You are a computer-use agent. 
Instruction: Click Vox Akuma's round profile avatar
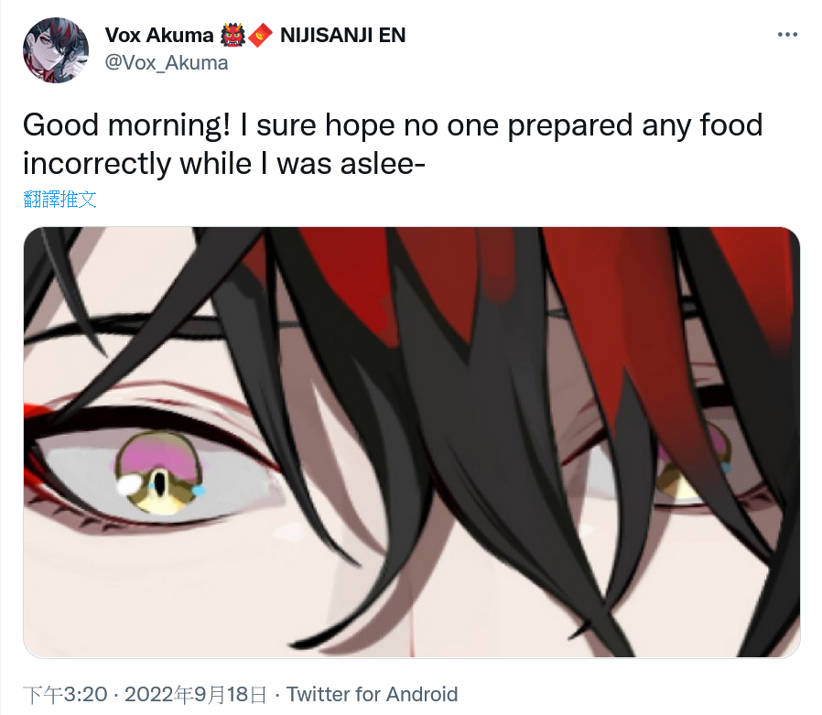56,50
